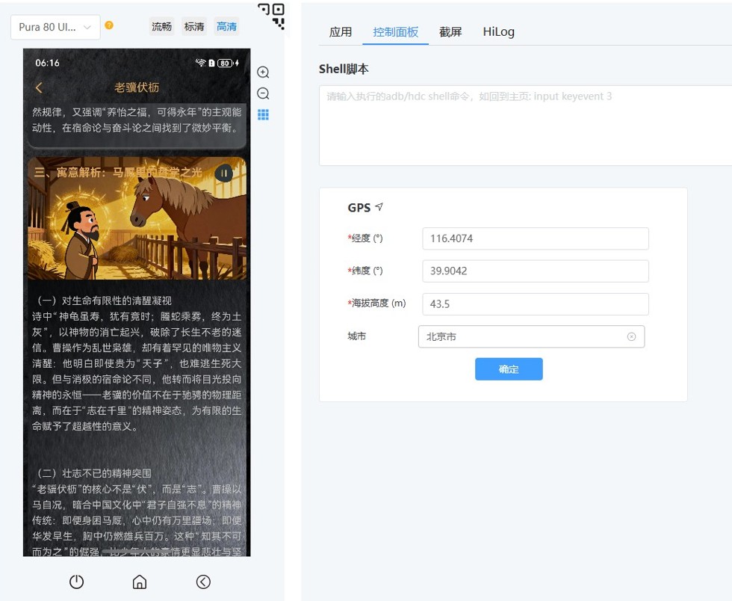
Task: Pause the playing video on the phone
Action: [224, 173]
